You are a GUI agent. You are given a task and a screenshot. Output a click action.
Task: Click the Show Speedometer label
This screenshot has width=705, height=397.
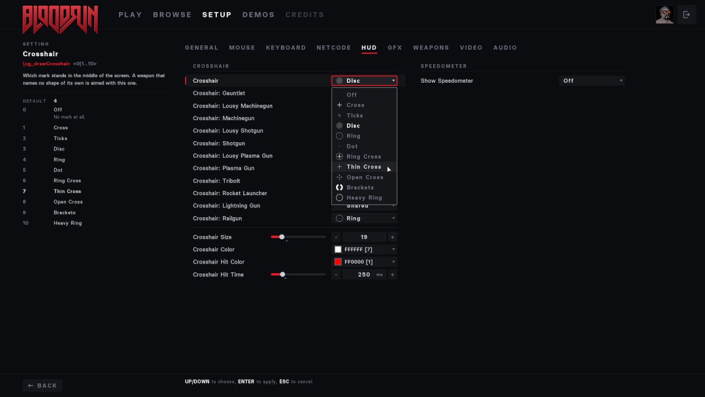pos(447,81)
